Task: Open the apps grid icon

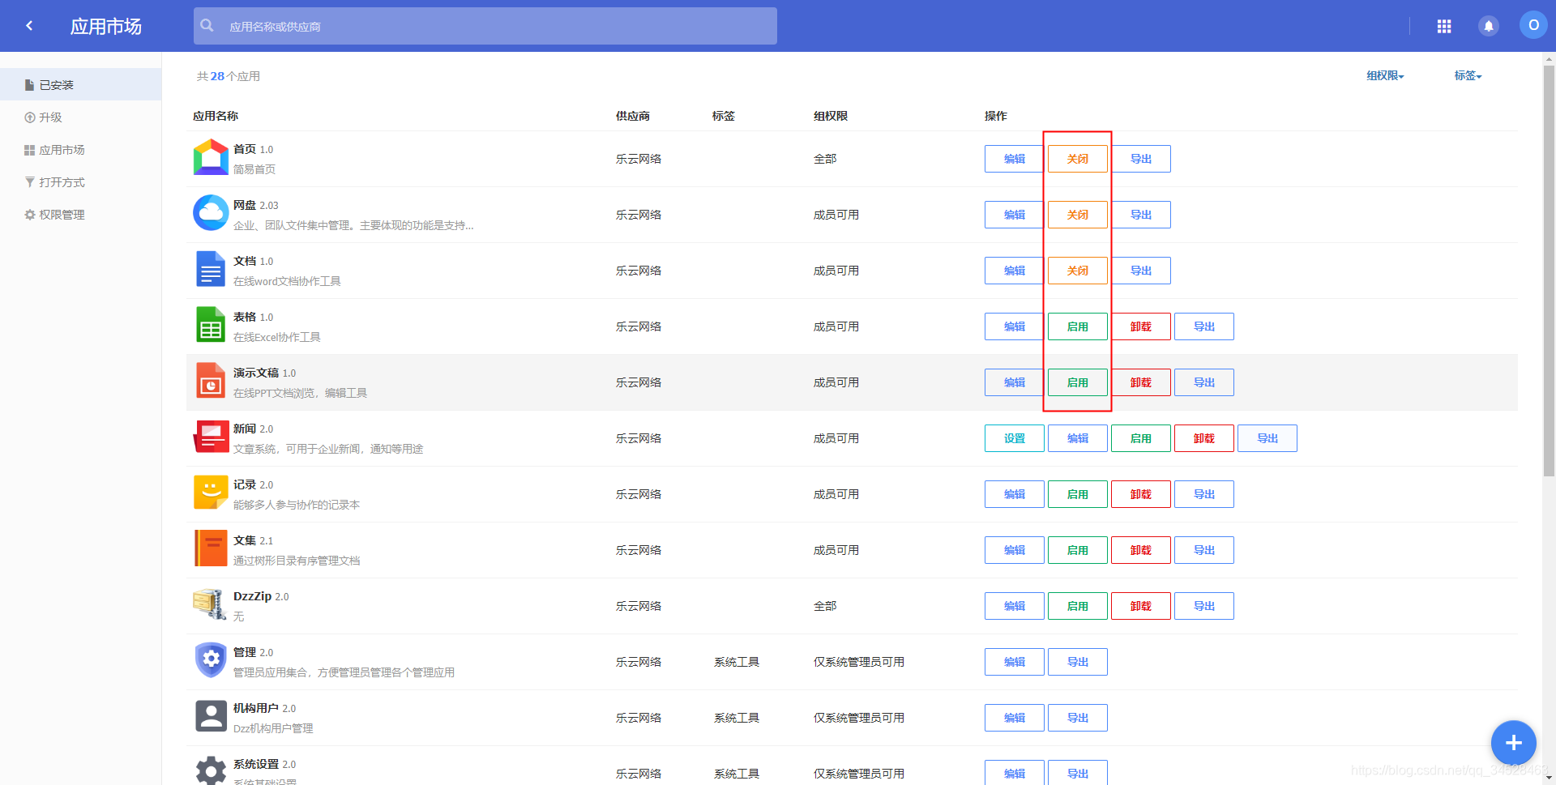Action: click(x=1444, y=26)
